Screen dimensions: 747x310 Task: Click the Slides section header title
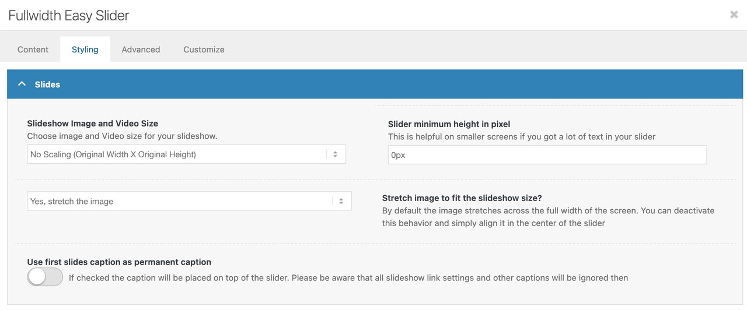(47, 84)
